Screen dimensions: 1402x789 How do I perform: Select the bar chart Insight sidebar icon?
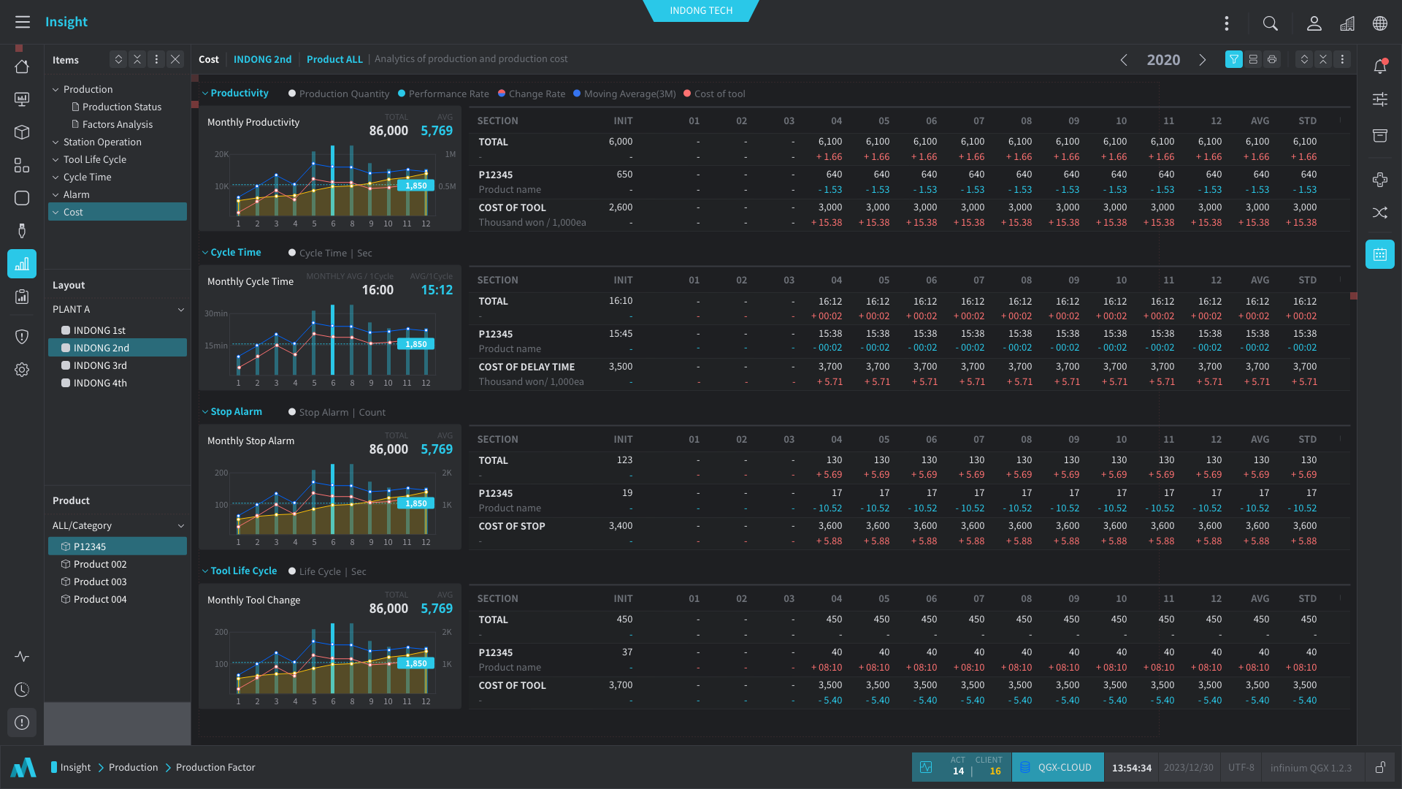22,264
